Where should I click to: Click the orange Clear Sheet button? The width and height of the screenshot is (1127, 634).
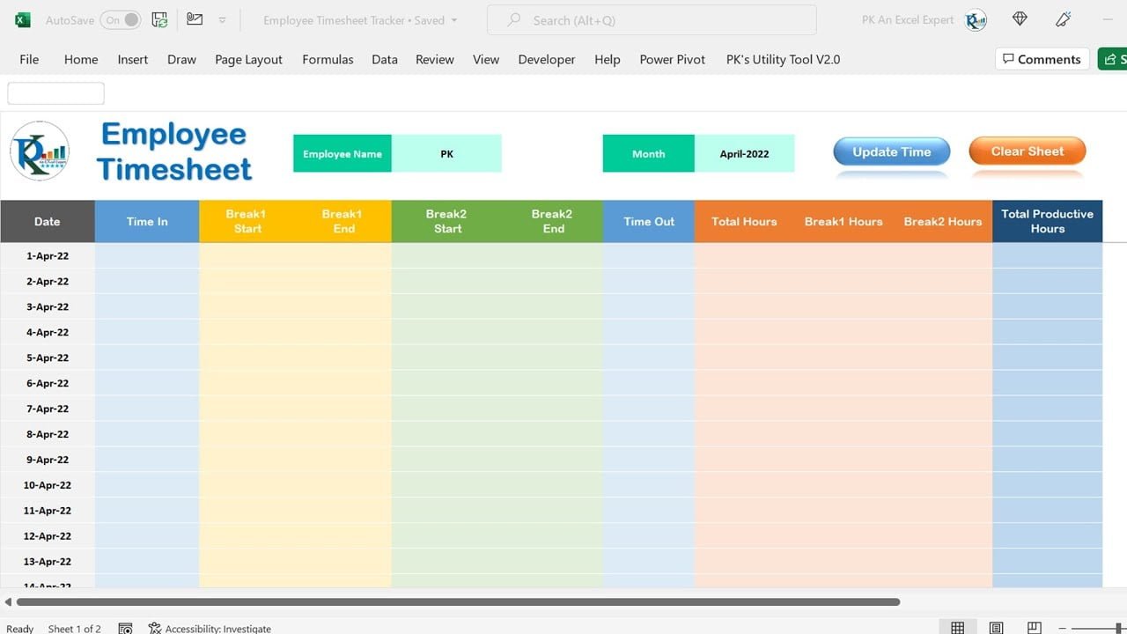tap(1028, 151)
